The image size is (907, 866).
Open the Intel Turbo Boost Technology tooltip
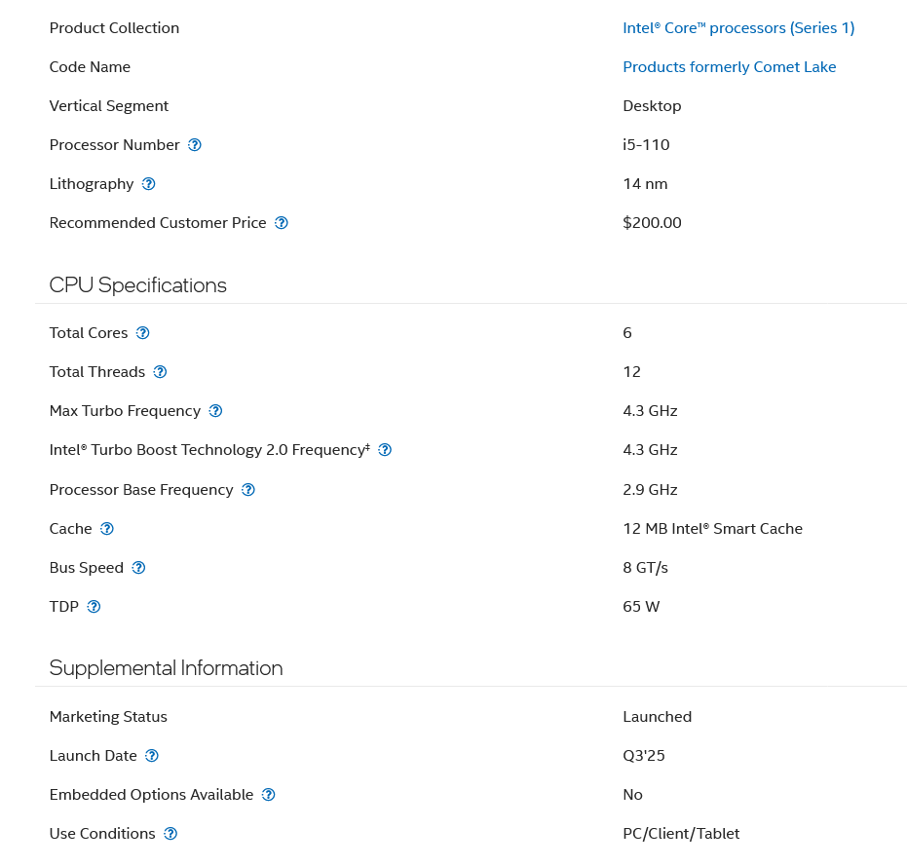[384, 449]
